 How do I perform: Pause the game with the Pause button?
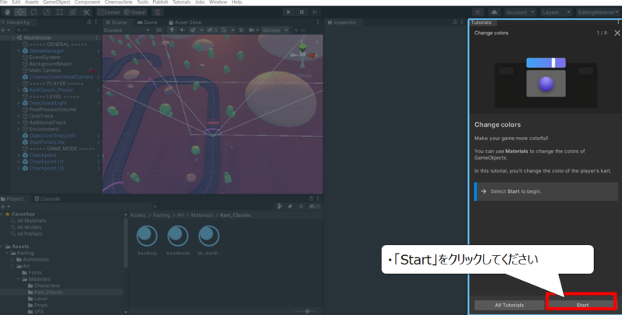click(302, 12)
